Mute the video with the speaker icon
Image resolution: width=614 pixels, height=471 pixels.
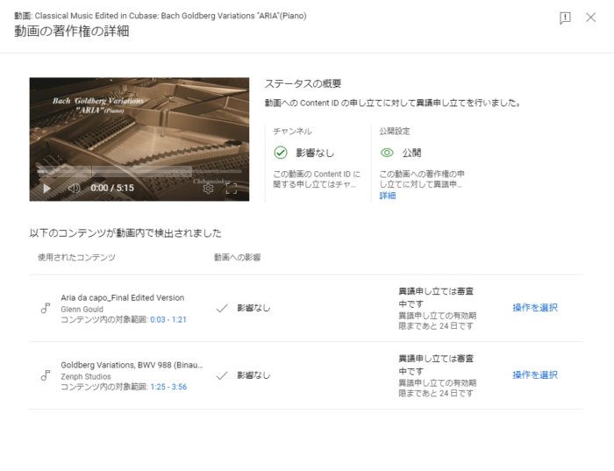tap(74, 188)
